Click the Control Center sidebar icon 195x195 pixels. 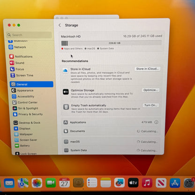pos(15,102)
